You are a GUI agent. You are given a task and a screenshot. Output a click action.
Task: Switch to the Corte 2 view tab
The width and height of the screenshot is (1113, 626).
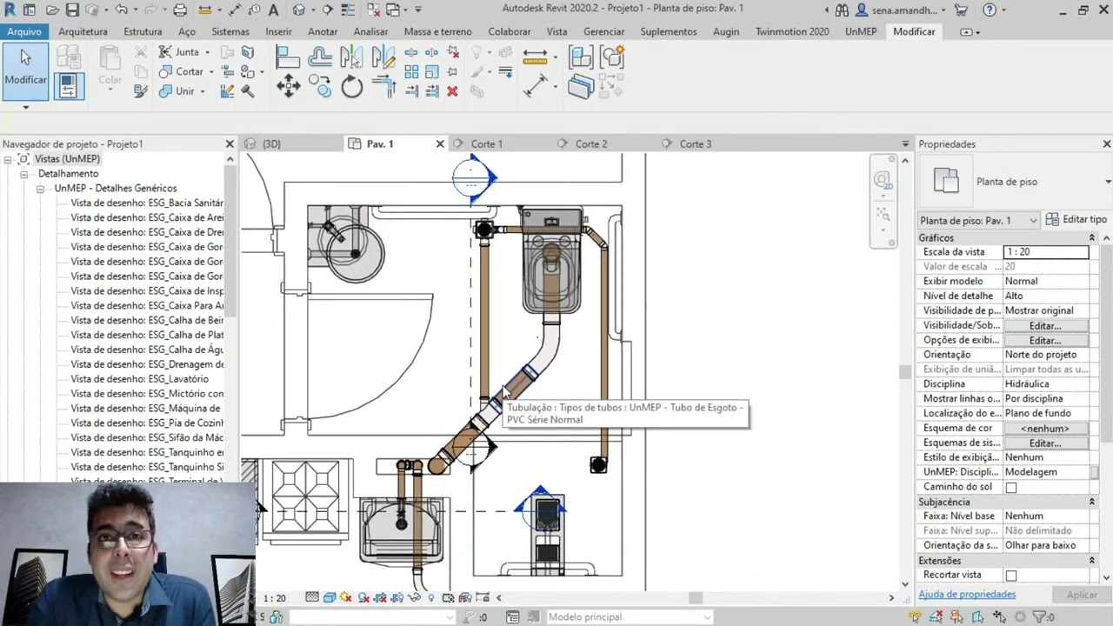[590, 143]
